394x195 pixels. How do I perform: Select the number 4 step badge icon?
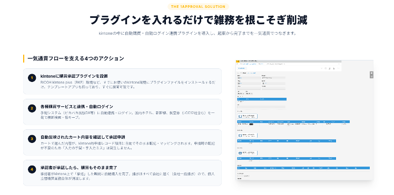click(x=32, y=169)
